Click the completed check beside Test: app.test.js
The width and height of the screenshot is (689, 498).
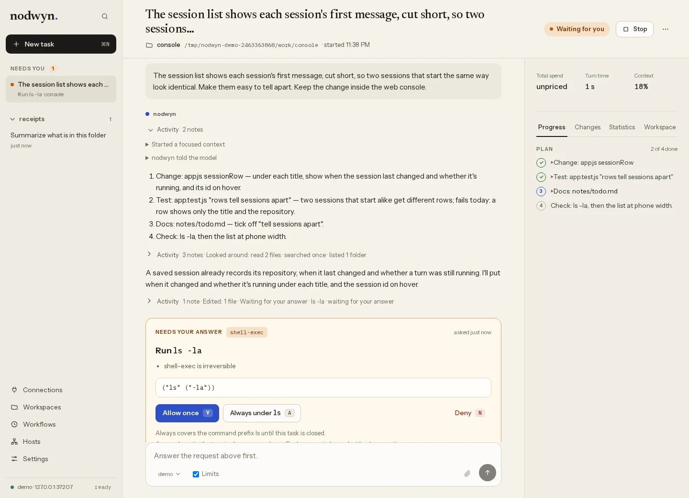click(x=541, y=177)
